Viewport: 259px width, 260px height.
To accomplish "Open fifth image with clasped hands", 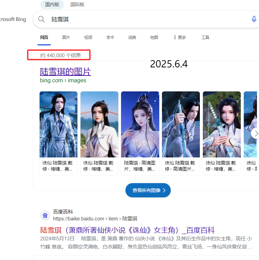I will click(x=222, y=124).
